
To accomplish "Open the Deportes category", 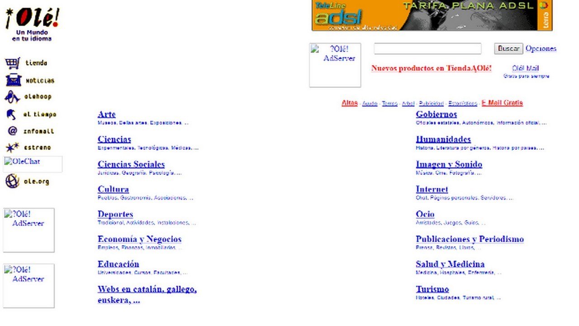I will tap(115, 214).
